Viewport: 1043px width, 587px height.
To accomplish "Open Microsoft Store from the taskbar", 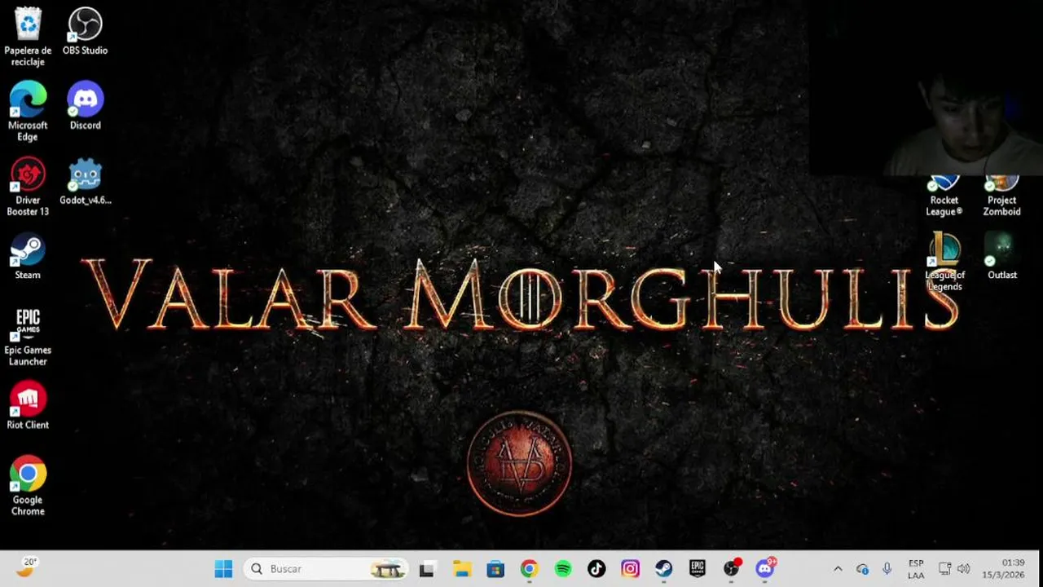I will (495, 568).
